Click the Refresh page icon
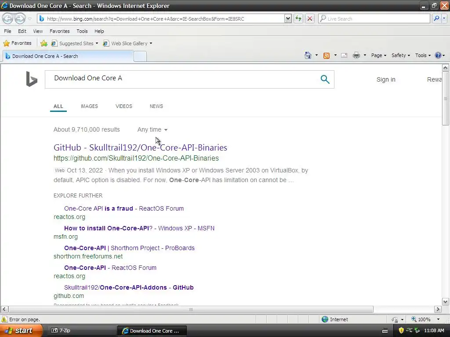Image resolution: width=450 pixels, height=337 pixels. (298, 18)
